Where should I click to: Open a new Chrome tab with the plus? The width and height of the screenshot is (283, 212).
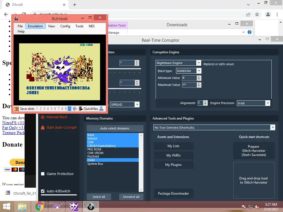(75, 5)
